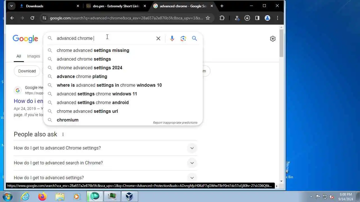Open the Chrome side panel
360x202 pixels.
click(x=257, y=18)
